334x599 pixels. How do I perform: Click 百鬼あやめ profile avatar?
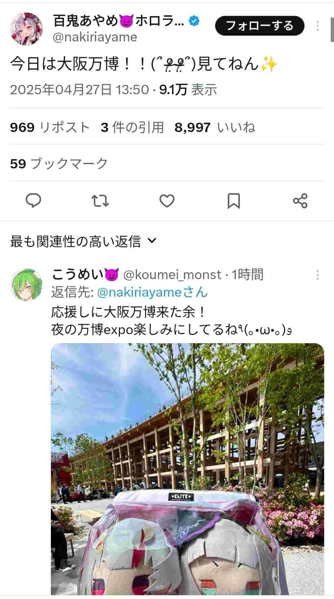tap(27, 29)
